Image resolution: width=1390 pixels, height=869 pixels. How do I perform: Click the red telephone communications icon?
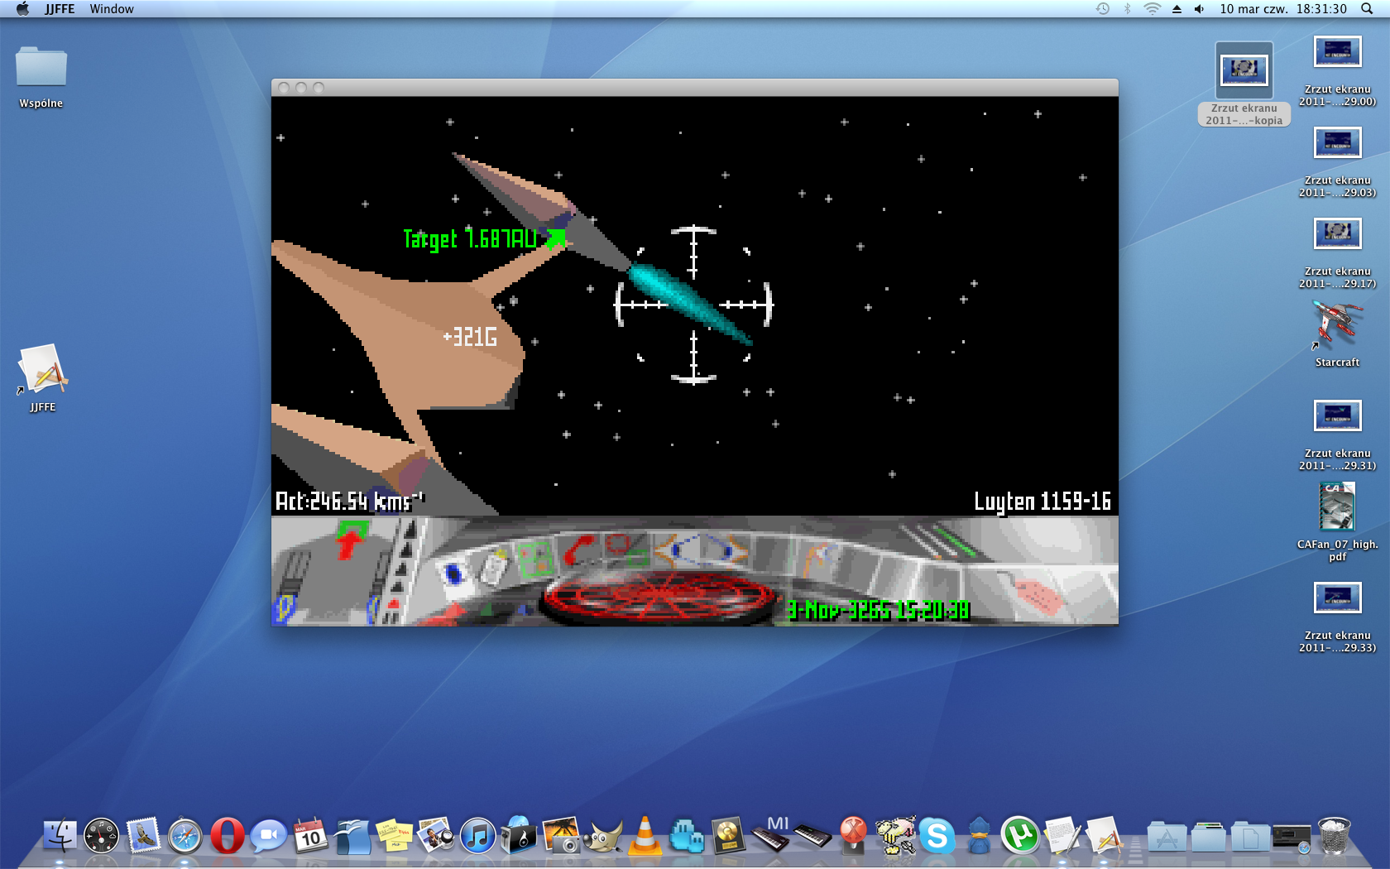[580, 550]
